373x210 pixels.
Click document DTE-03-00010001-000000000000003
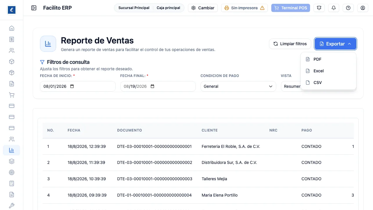tap(155, 179)
